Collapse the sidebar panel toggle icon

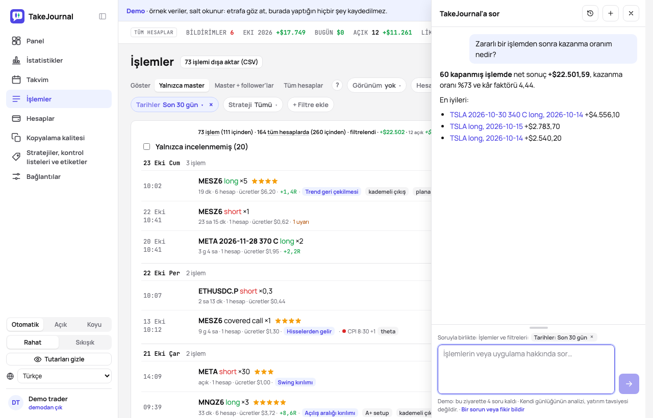click(x=103, y=16)
